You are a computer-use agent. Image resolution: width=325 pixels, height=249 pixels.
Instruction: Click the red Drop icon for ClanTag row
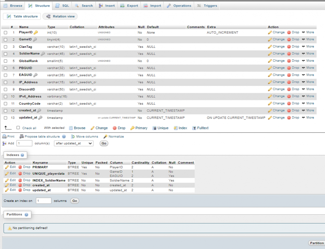(x=289, y=47)
